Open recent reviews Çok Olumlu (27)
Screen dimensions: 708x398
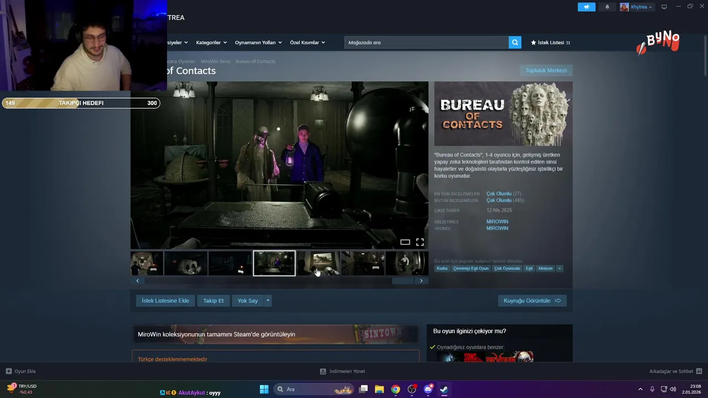tap(504, 194)
